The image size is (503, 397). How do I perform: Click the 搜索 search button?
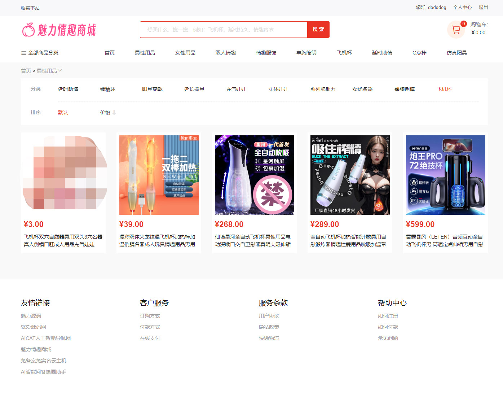[318, 30]
